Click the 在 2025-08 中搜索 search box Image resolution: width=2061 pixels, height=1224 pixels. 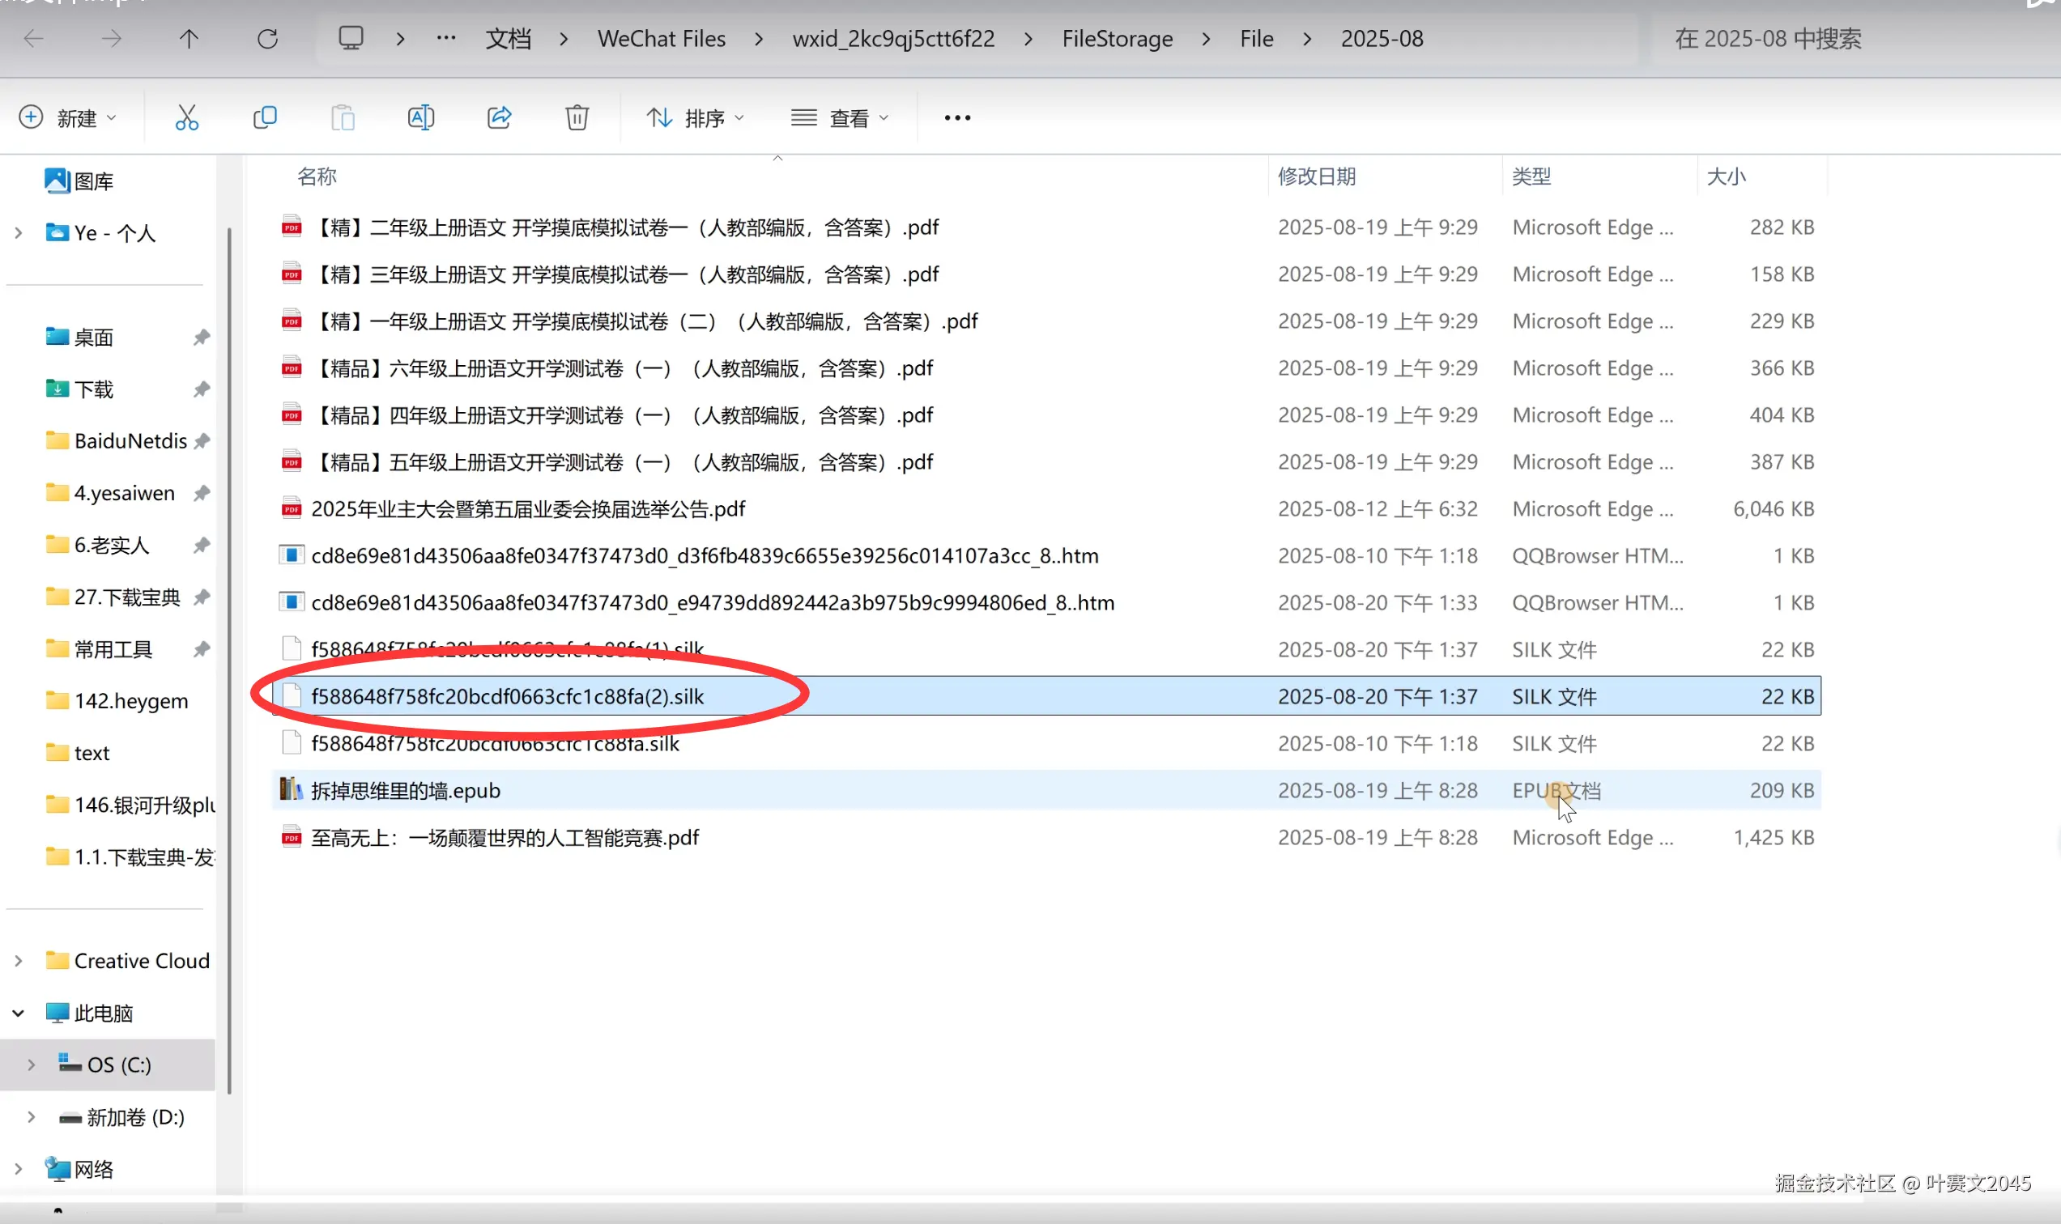(x=1767, y=39)
